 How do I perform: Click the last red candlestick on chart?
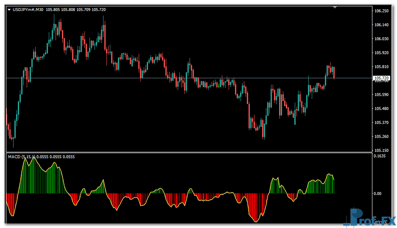334,72
